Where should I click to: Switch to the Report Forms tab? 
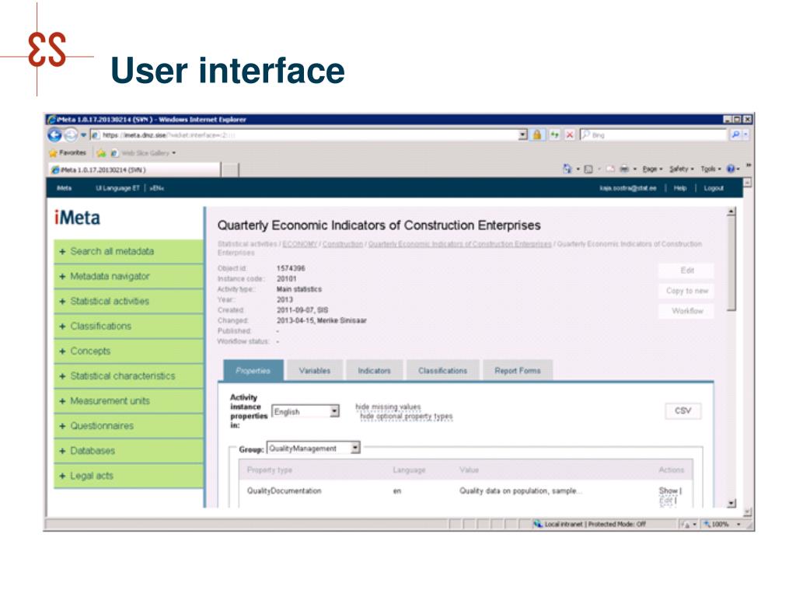[x=517, y=371]
